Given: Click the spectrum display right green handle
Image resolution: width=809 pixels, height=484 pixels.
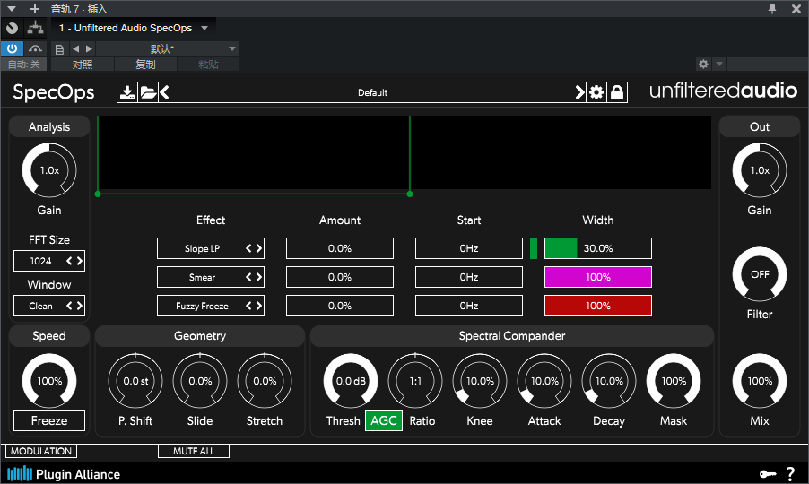Looking at the screenshot, I should (x=410, y=194).
